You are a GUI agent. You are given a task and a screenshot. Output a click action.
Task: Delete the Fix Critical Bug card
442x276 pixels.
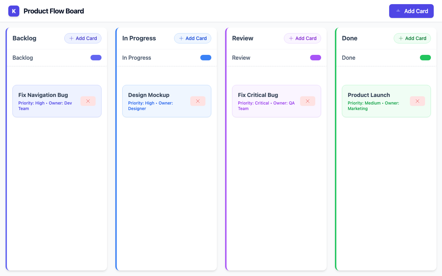[308, 101]
